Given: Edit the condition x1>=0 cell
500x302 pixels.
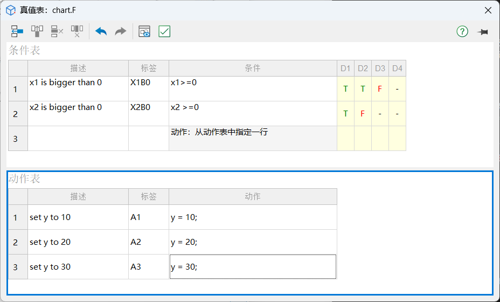Looking at the screenshot, I should (x=253, y=88).
